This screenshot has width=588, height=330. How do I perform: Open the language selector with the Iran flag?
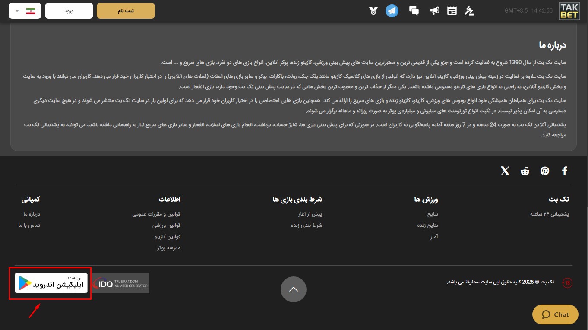(x=24, y=11)
